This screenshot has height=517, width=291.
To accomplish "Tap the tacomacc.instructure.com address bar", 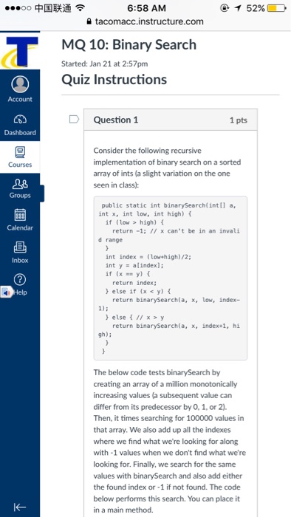I will pos(145,21).
